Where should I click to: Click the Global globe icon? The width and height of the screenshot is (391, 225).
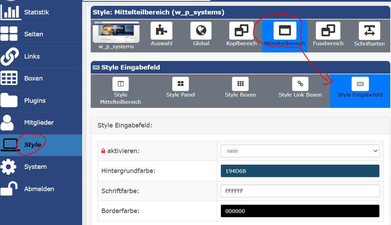(x=201, y=31)
